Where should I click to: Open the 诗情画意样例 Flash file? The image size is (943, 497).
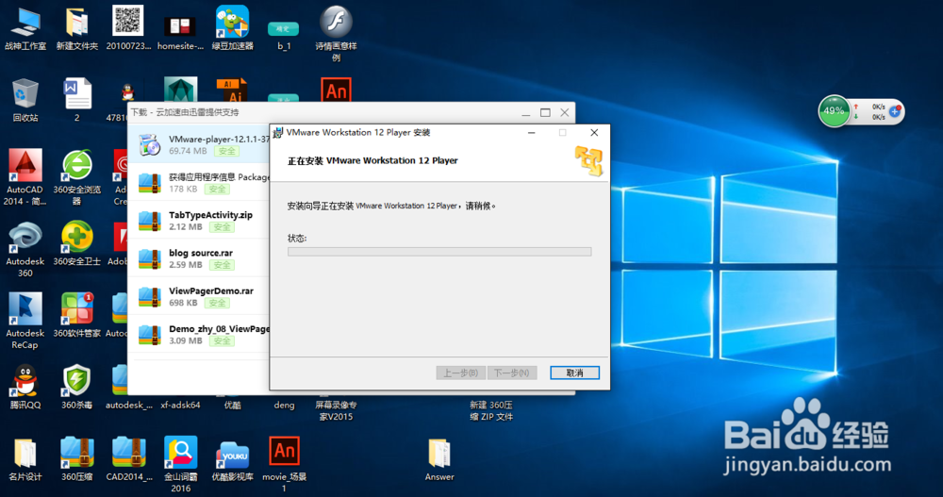pyautogui.click(x=336, y=34)
